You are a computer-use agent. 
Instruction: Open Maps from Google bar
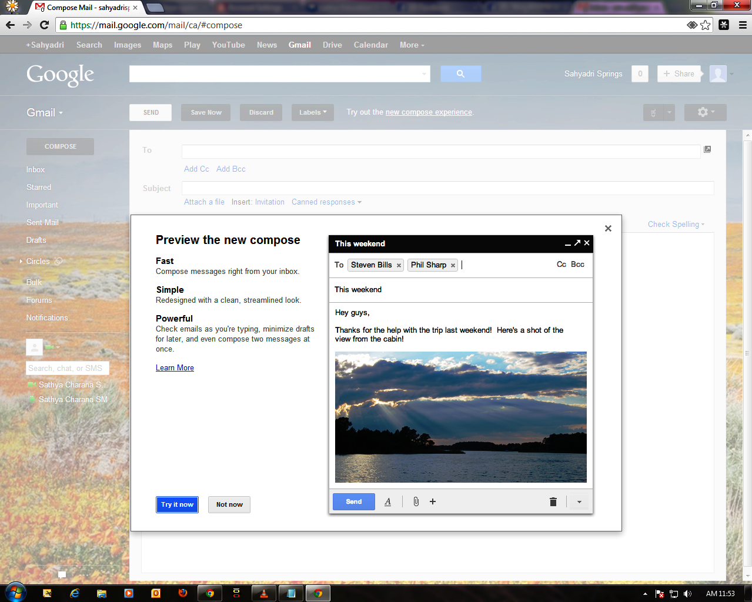(162, 45)
